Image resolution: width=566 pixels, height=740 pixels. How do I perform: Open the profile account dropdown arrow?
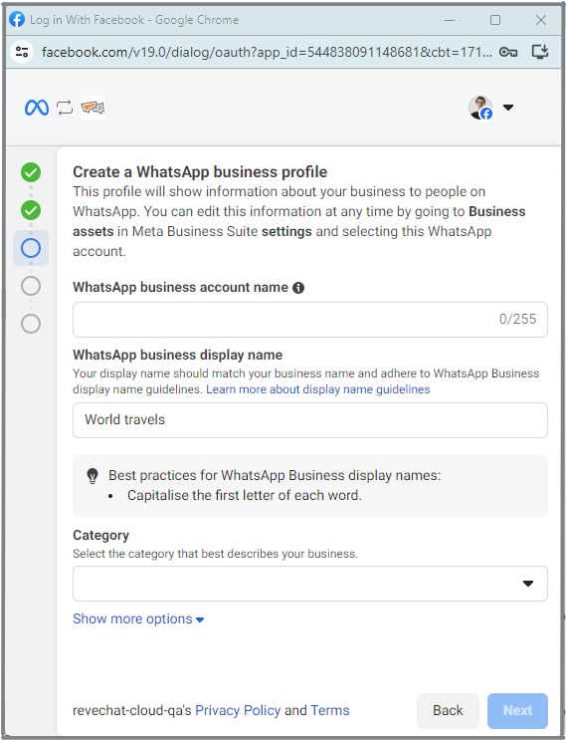pos(508,108)
